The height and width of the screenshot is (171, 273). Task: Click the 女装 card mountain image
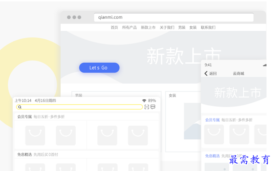(192, 121)
